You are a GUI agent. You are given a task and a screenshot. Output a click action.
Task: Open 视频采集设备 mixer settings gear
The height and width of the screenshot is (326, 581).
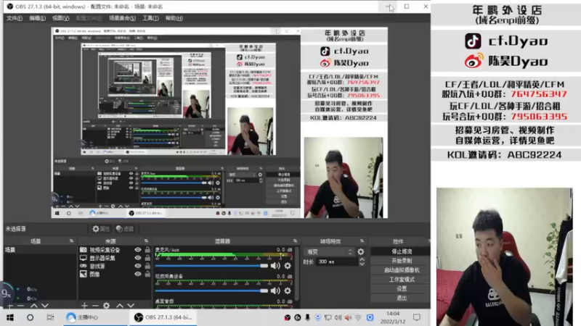[x=288, y=291]
